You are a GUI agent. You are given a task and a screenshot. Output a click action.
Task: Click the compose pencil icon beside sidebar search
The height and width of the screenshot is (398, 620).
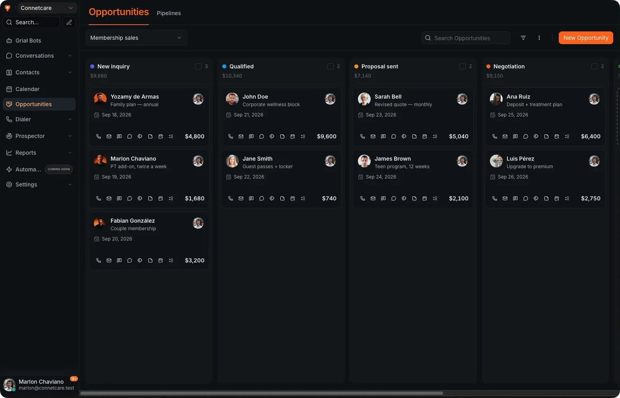coord(69,22)
